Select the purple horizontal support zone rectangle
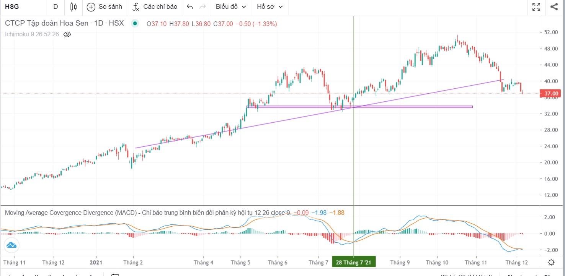This screenshot has width=565, height=276. click(x=359, y=107)
